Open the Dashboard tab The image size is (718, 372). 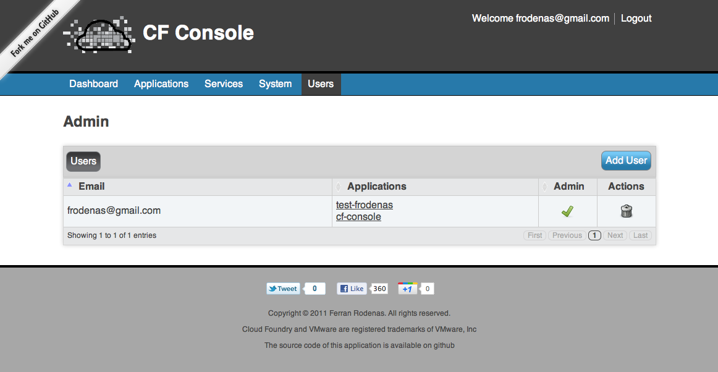click(93, 84)
